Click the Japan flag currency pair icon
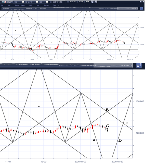 5,2
